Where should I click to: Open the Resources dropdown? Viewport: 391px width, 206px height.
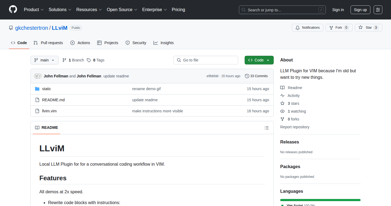pos(89,10)
